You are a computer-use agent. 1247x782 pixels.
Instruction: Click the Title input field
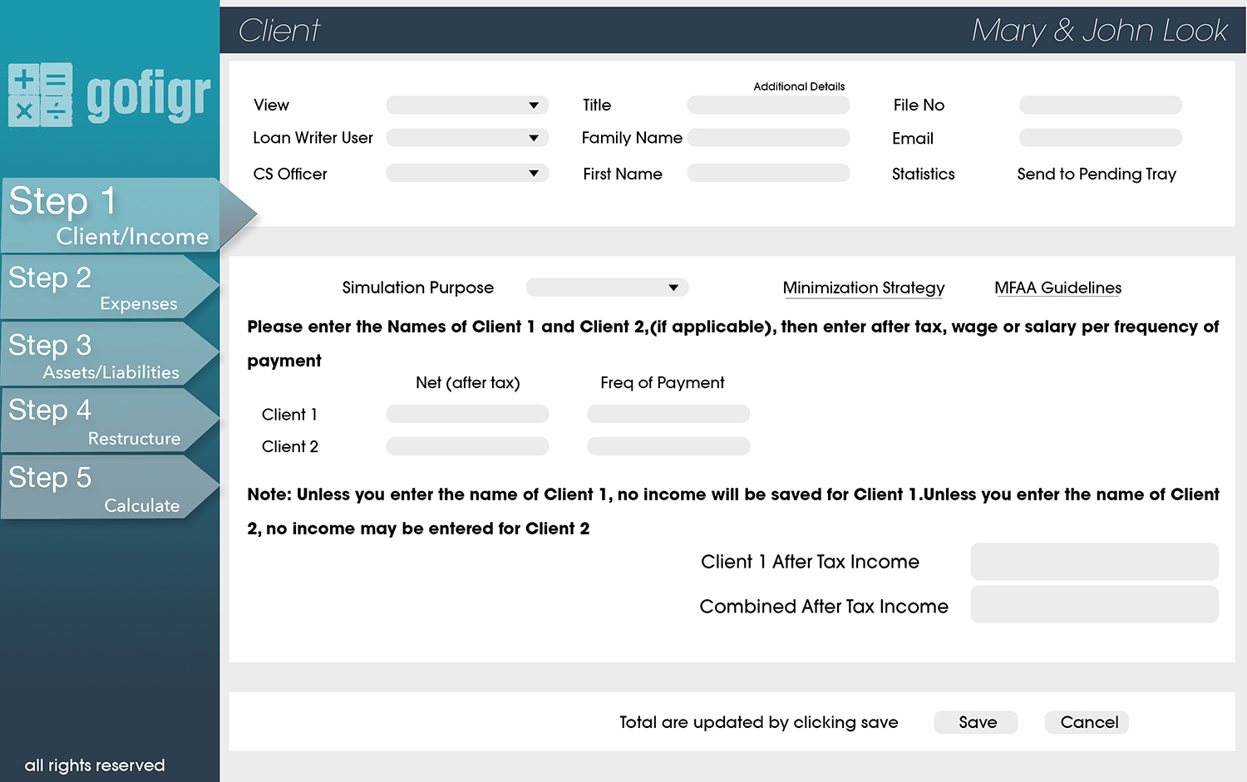(768, 105)
